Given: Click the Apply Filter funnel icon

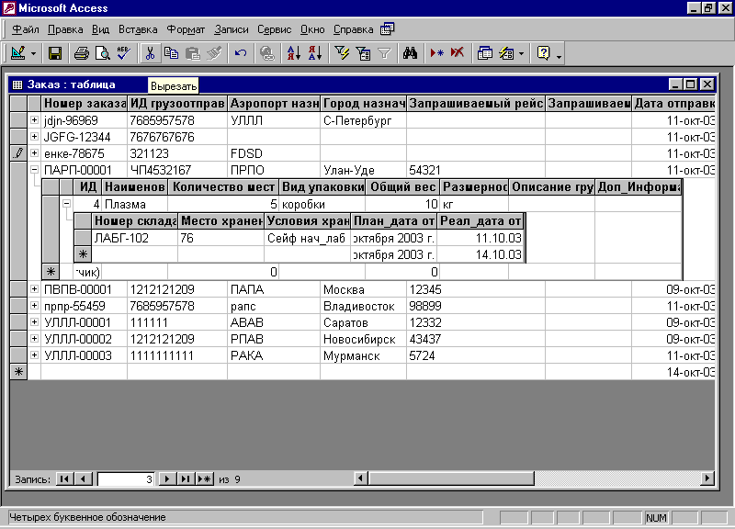Looking at the screenshot, I should pos(384,53).
